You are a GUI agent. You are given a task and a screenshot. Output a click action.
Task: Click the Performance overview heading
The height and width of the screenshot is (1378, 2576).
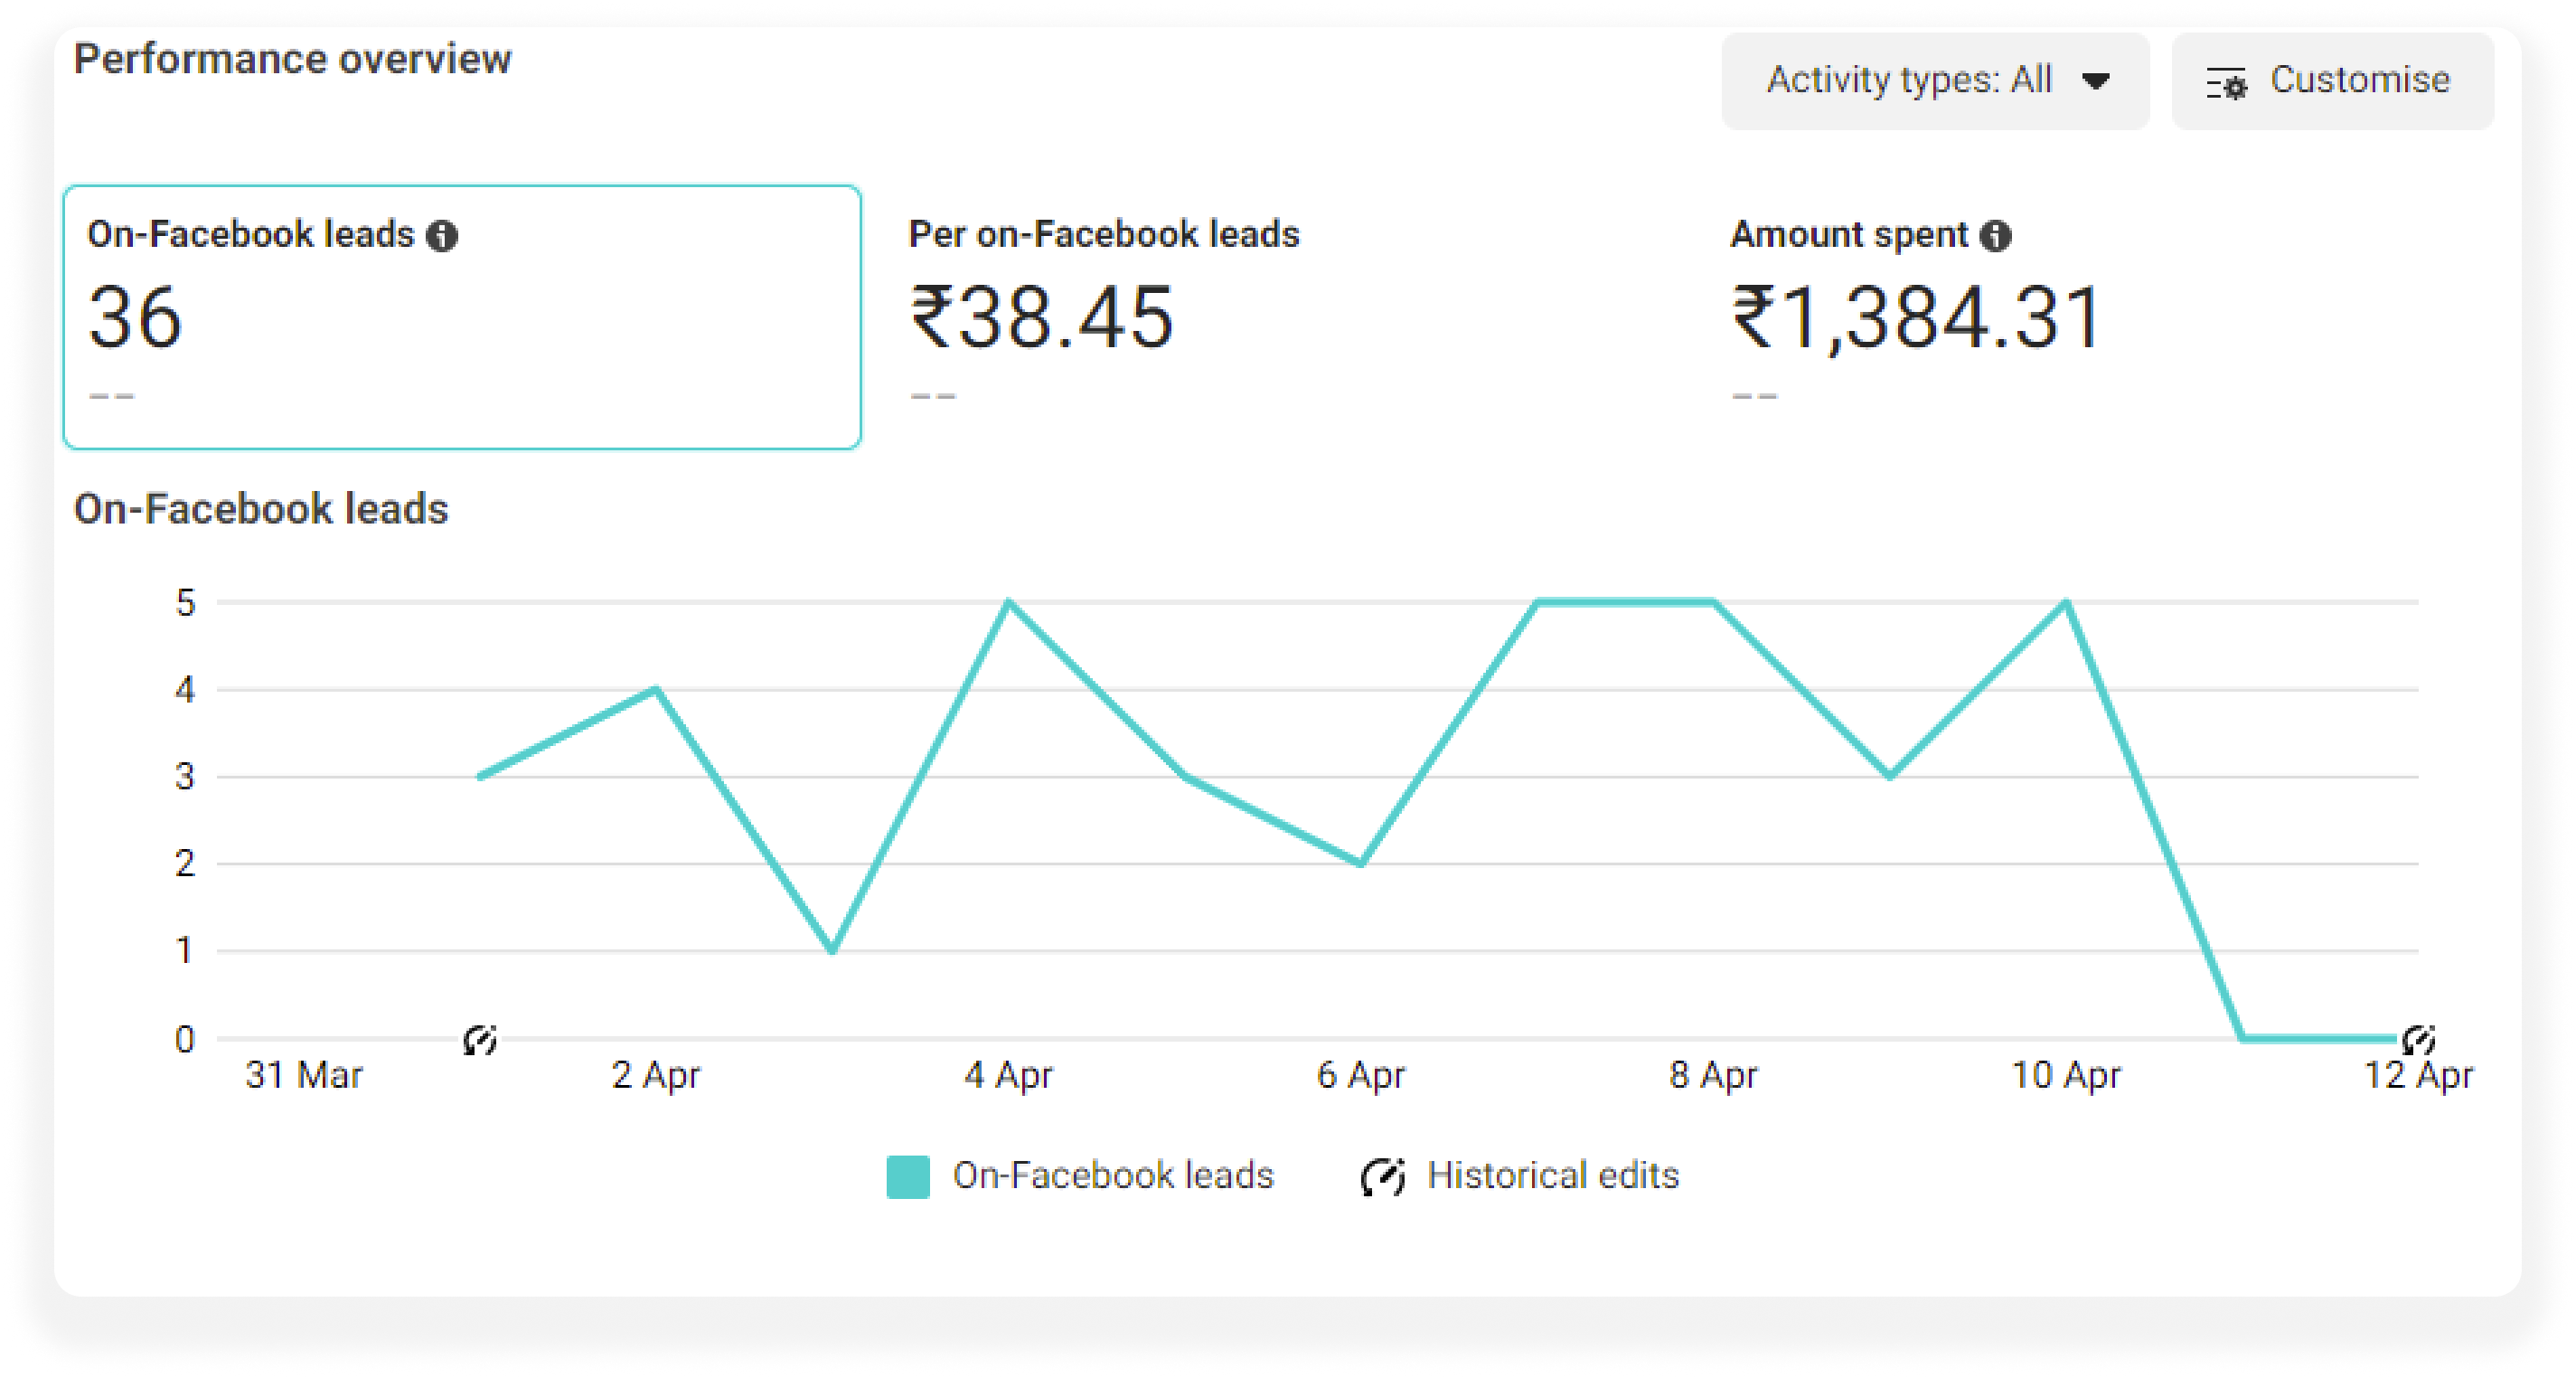coord(292,59)
